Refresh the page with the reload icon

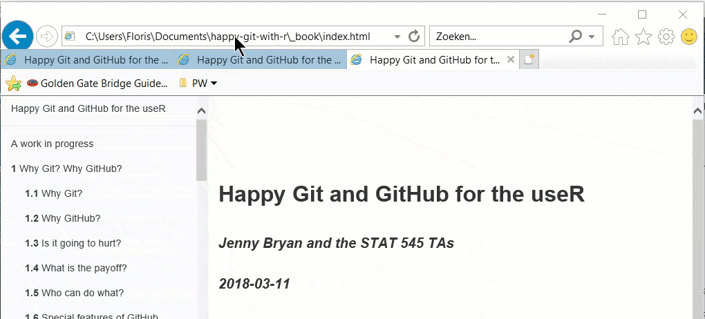414,37
